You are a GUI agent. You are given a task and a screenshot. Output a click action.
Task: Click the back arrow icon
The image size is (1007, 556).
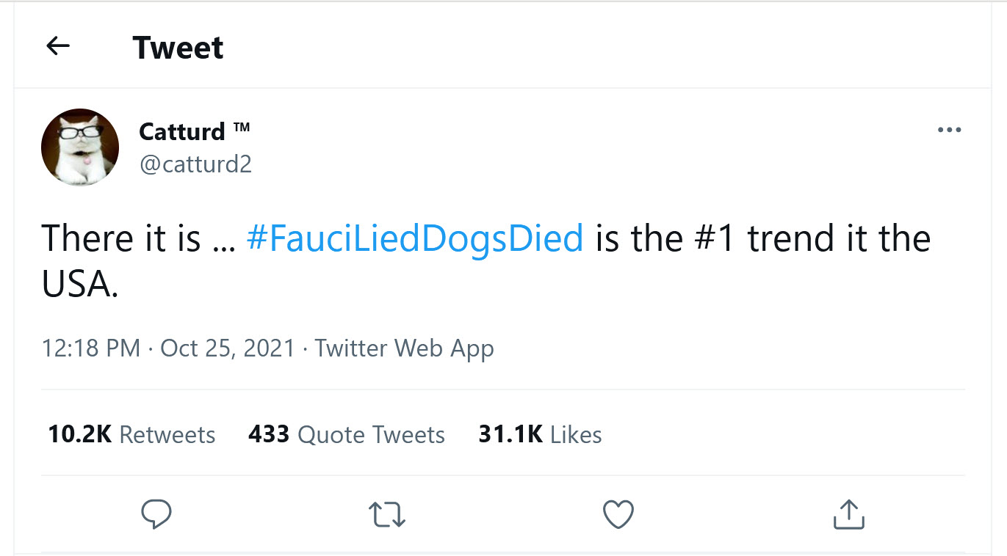pyautogui.click(x=58, y=46)
